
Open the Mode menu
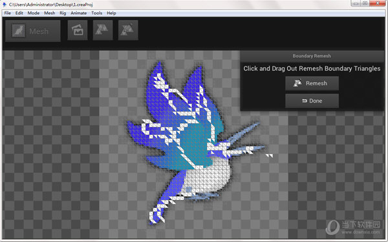(x=34, y=13)
